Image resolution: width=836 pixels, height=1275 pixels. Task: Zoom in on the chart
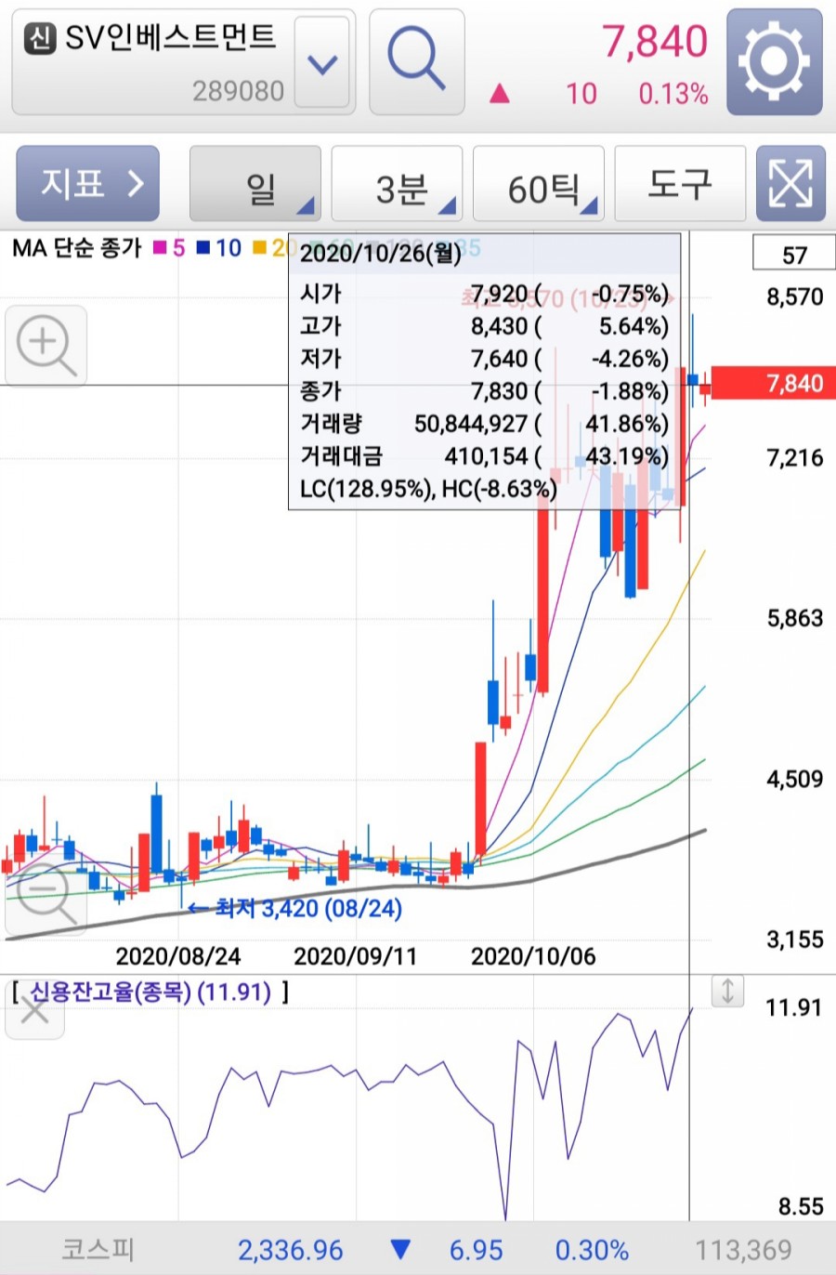pyautogui.click(x=46, y=345)
